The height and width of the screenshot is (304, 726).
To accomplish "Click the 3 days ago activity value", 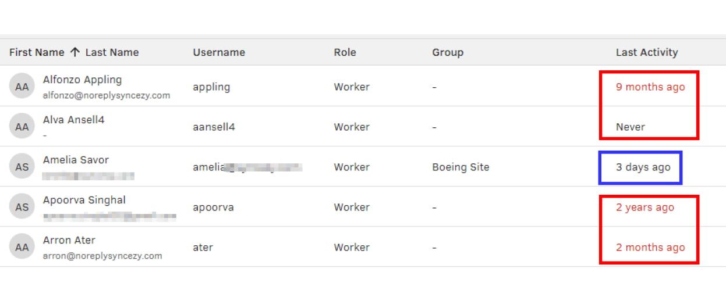I will (x=643, y=167).
